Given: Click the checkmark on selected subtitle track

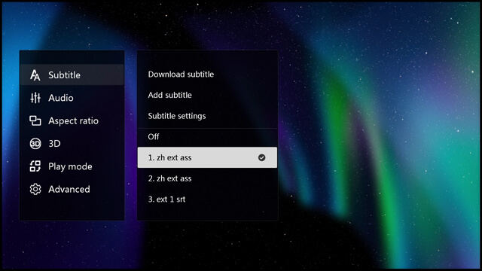Looking at the screenshot, I should pyautogui.click(x=261, y=157).
